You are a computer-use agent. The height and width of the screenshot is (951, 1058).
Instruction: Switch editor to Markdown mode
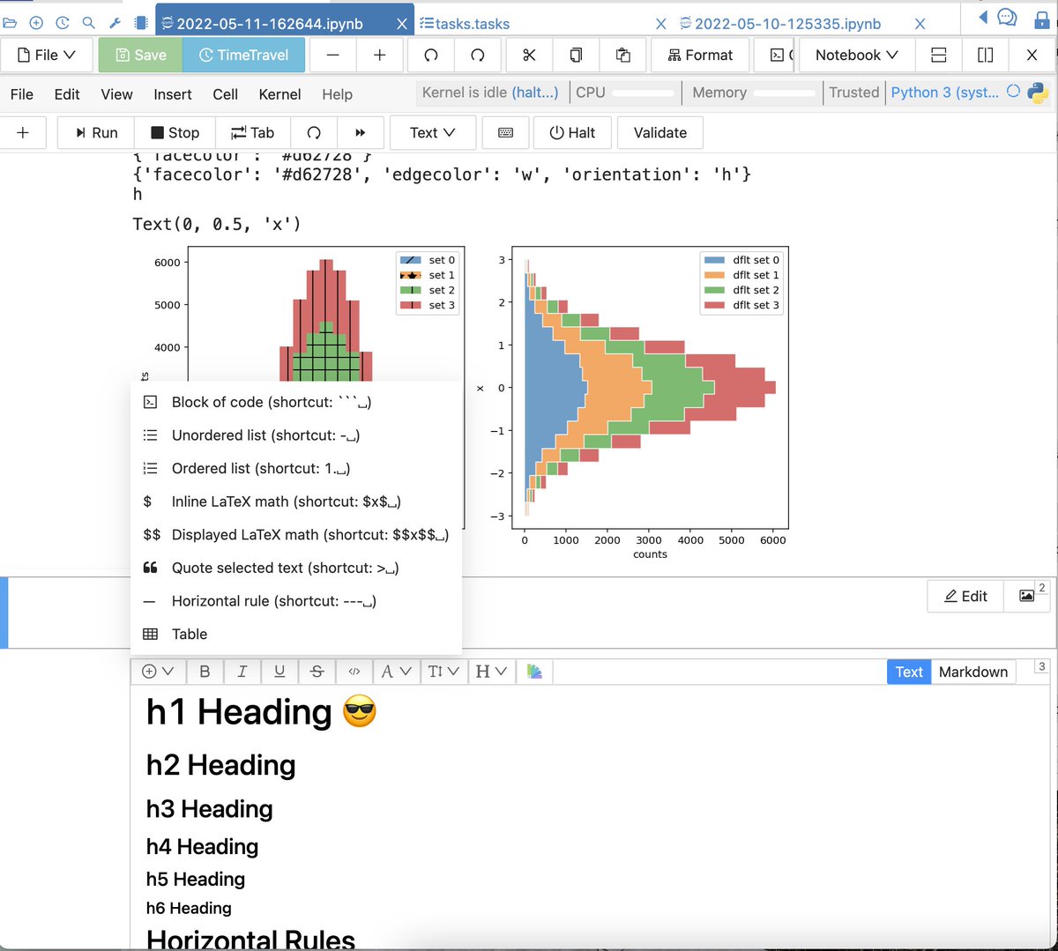[x=973, y=672]
